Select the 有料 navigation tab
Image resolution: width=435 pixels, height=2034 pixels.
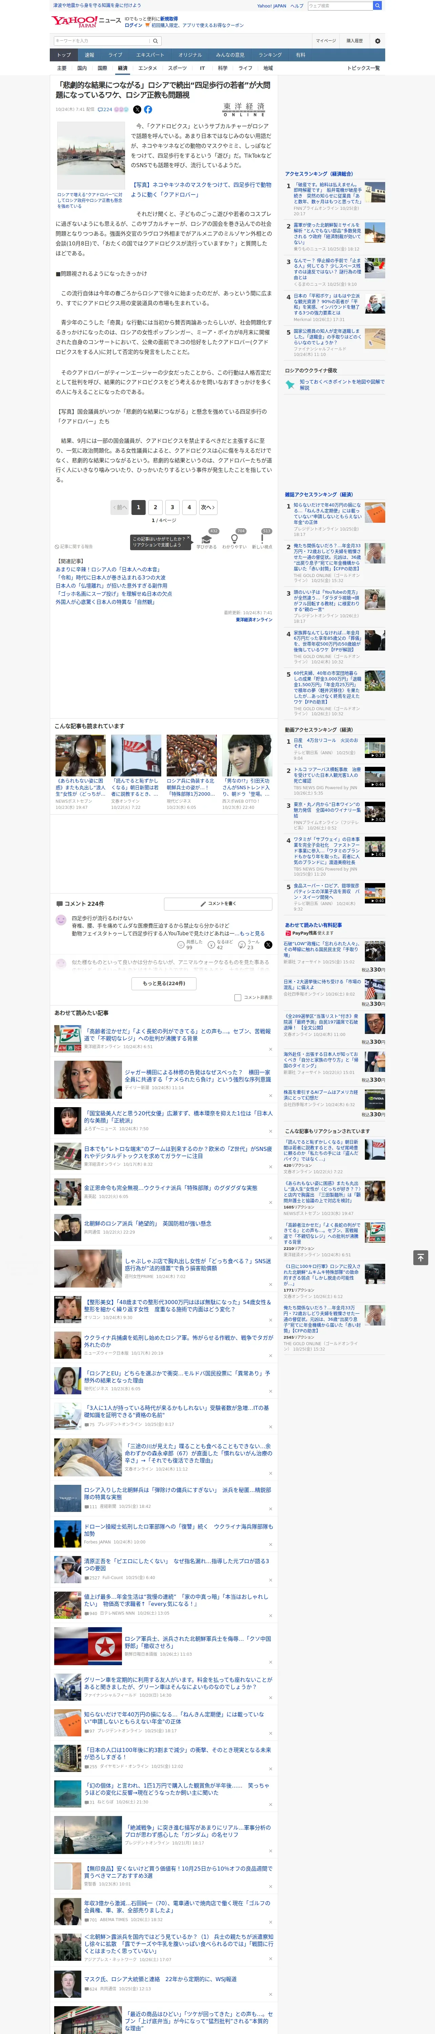pyautogui.click(x=300, y=55)
